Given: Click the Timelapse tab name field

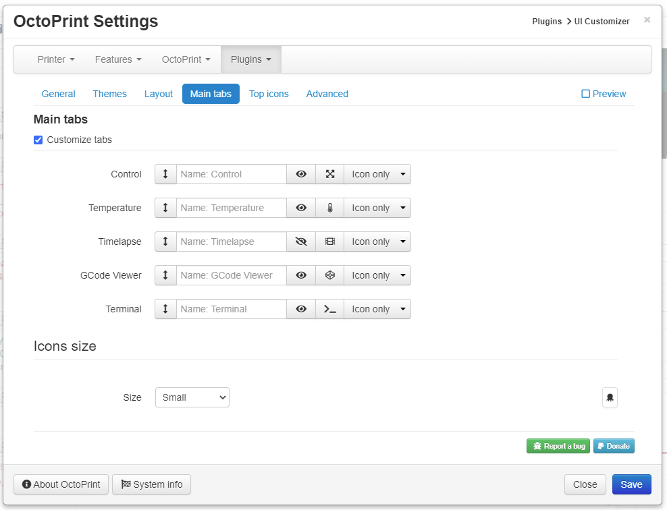Looking at the screenshot, I should pyautogui.click(x=232, y=242).
